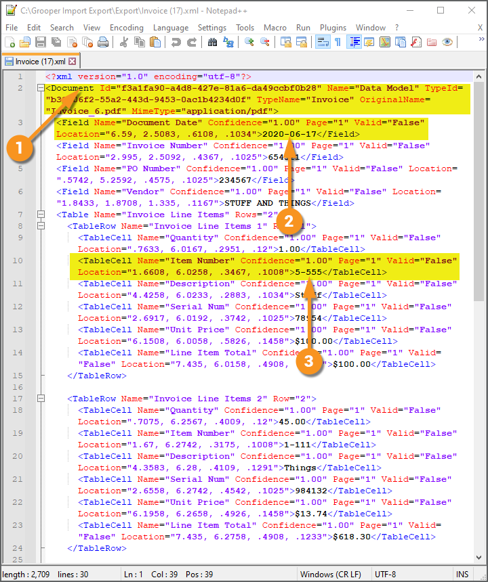This screenshot has width=488, height=582.
Task: Click the UTF-8 encoding status field
Action: 386,575
